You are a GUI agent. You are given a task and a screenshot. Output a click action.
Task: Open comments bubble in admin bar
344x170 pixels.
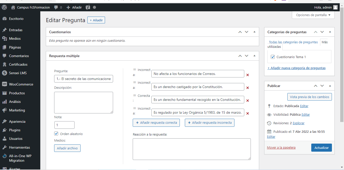[x=58, y=7]
